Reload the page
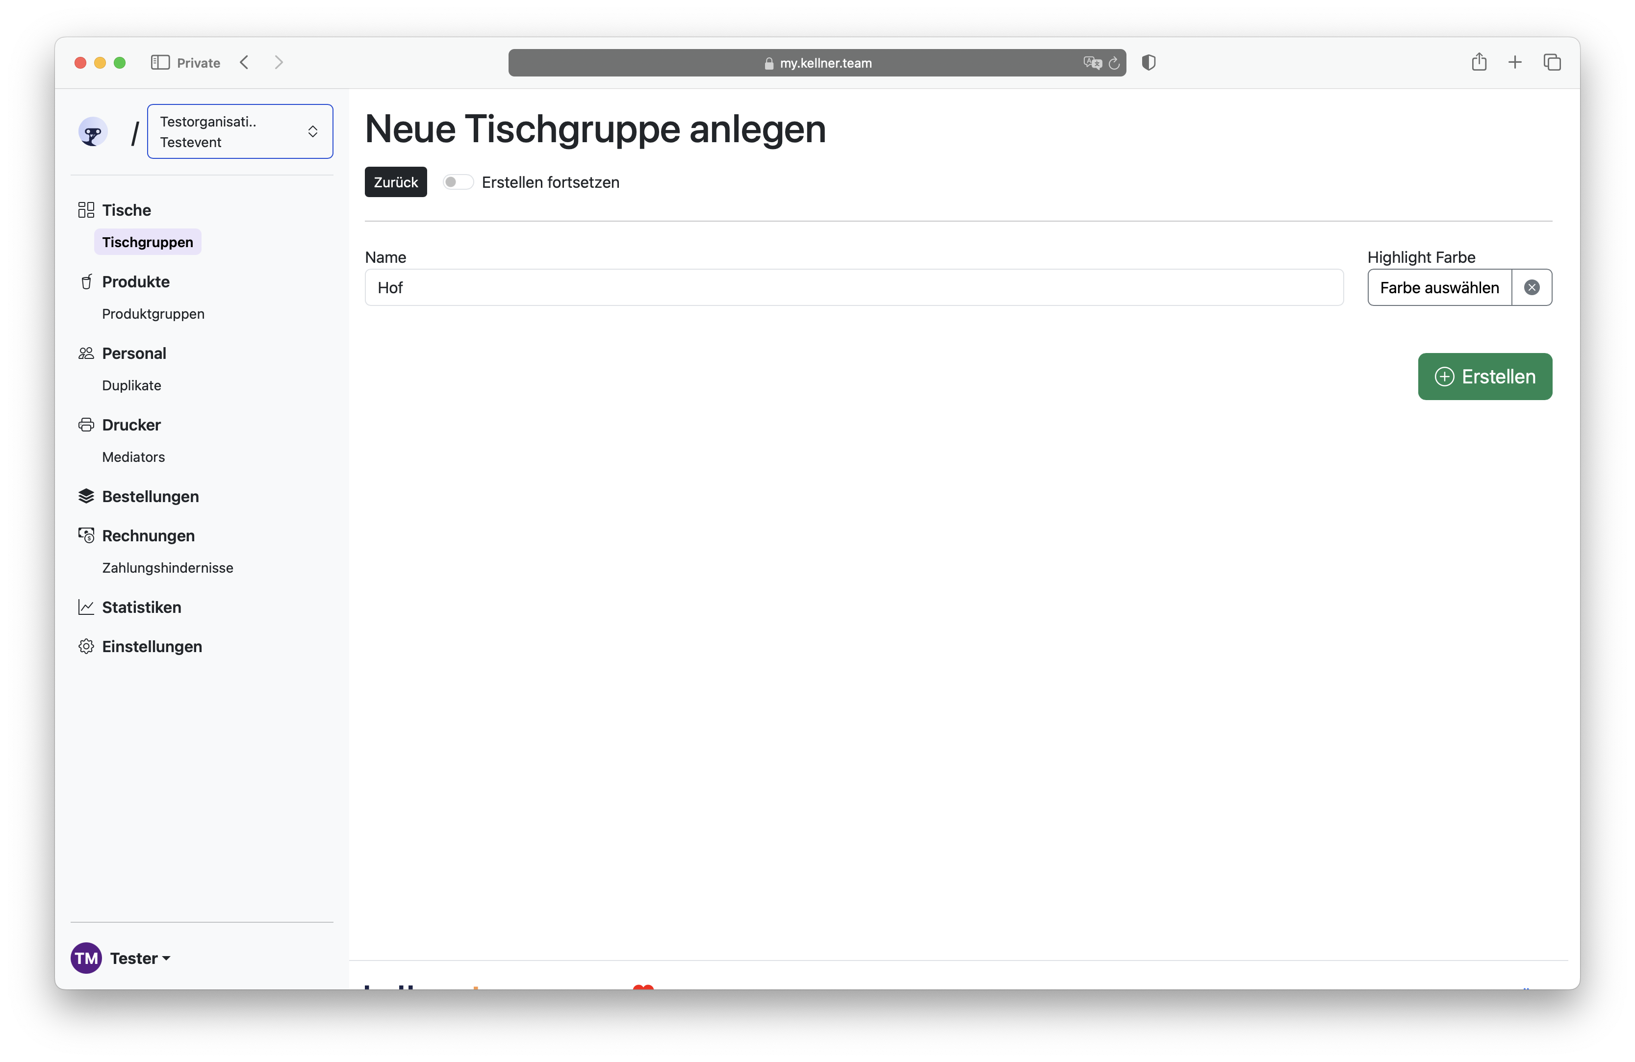 [1114, 62]
